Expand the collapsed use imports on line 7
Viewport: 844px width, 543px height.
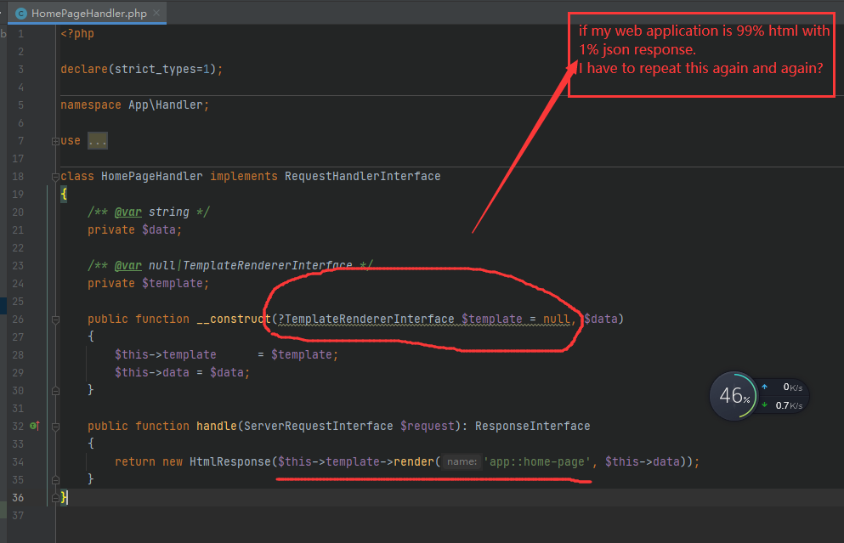click(55, 140)
